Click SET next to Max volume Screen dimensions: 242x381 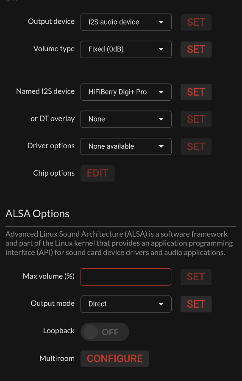point(196,277)
